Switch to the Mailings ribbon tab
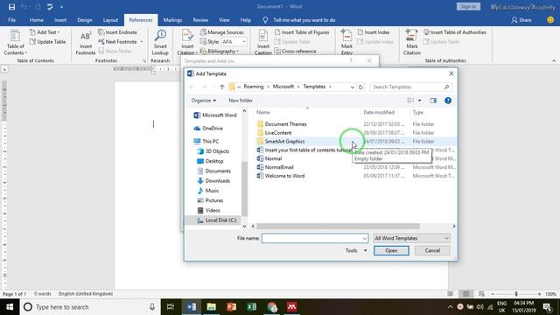Image resolution: width=560 pixels, height=315 pixels. [172, 20]
